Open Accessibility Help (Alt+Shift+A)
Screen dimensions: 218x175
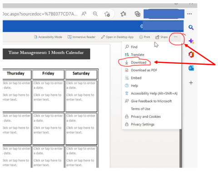[x=151, y=93]
